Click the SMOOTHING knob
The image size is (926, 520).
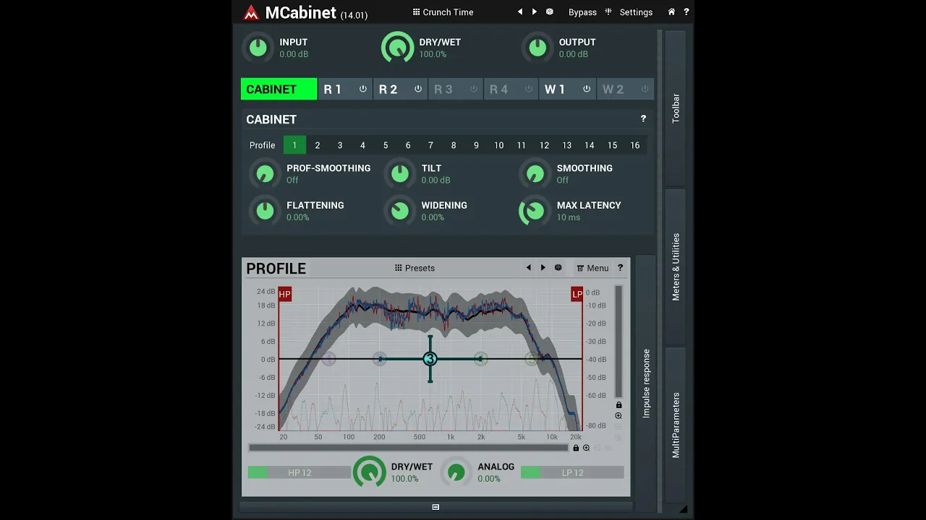535,173
